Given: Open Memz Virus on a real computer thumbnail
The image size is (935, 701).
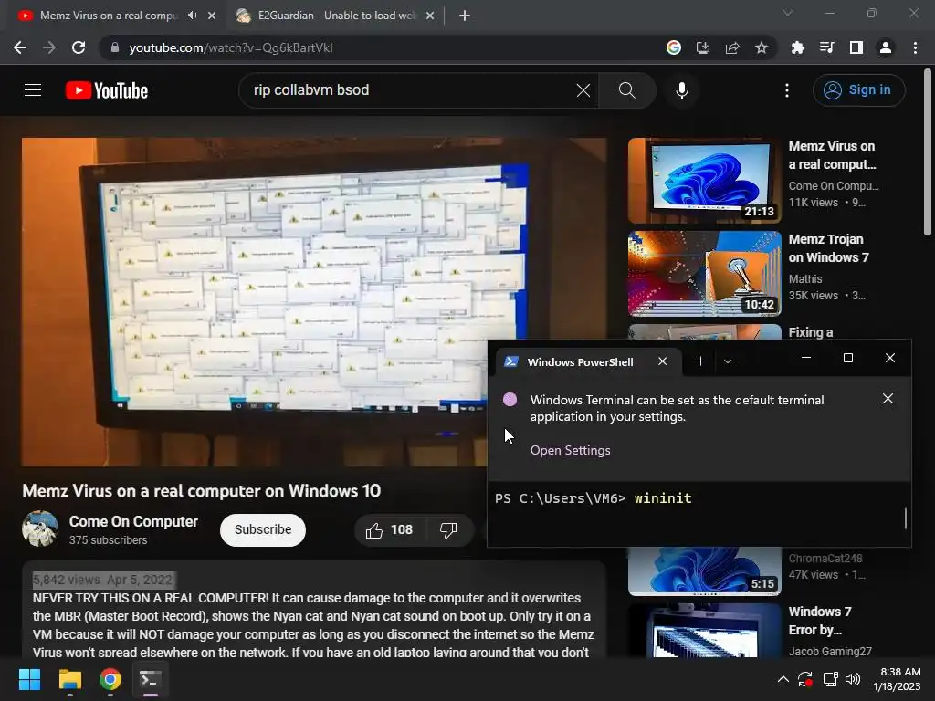Looking at the screenshot, I should pyautogui.click(x=704, y=181).
